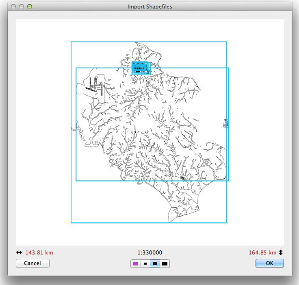This screenshot has height=285, width=299.
Task: Select the medium black square size option
Action: pyautogui.click(x=155, y=263)
